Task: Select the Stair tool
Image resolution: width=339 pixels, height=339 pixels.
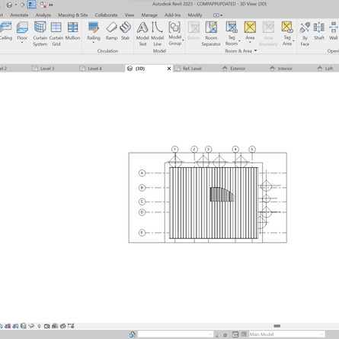Action: [125, 31]
